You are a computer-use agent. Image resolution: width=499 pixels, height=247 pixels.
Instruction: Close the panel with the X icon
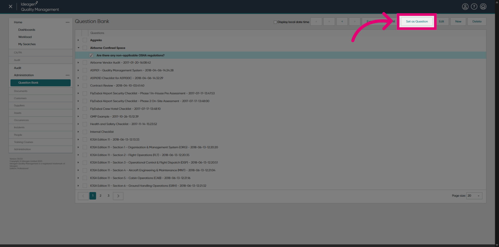[10, 6]
